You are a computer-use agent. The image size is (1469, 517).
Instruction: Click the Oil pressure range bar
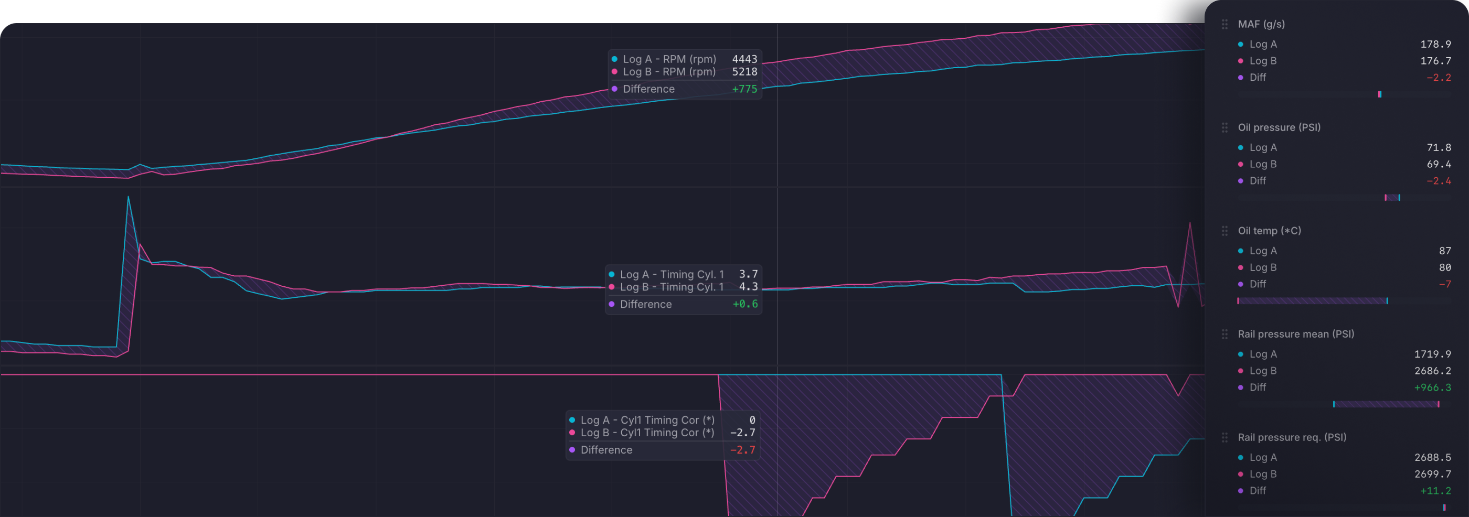click(x=1392, y=198)
